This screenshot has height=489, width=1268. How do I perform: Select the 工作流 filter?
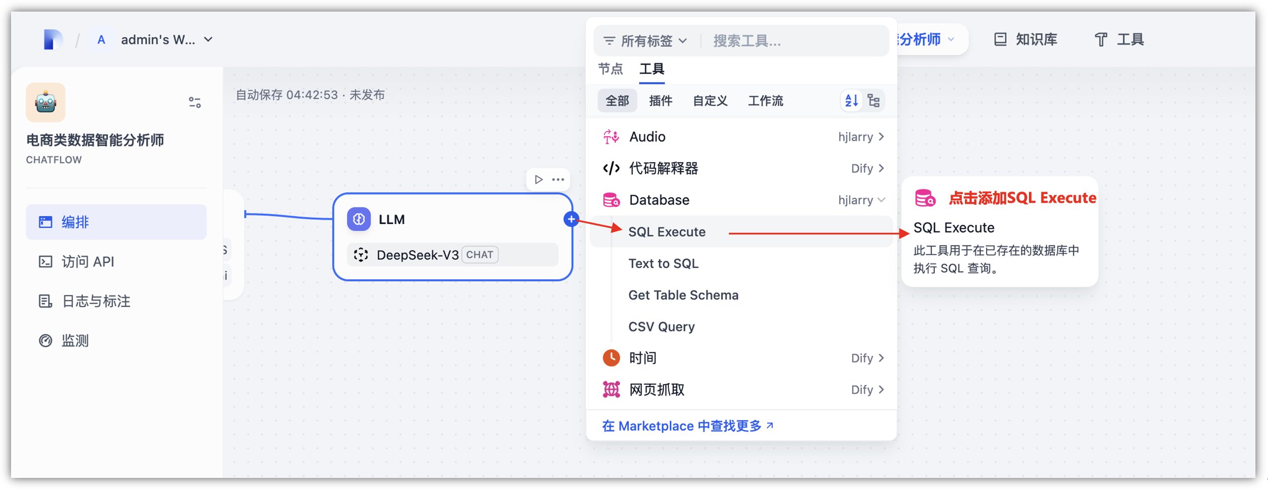766,101
